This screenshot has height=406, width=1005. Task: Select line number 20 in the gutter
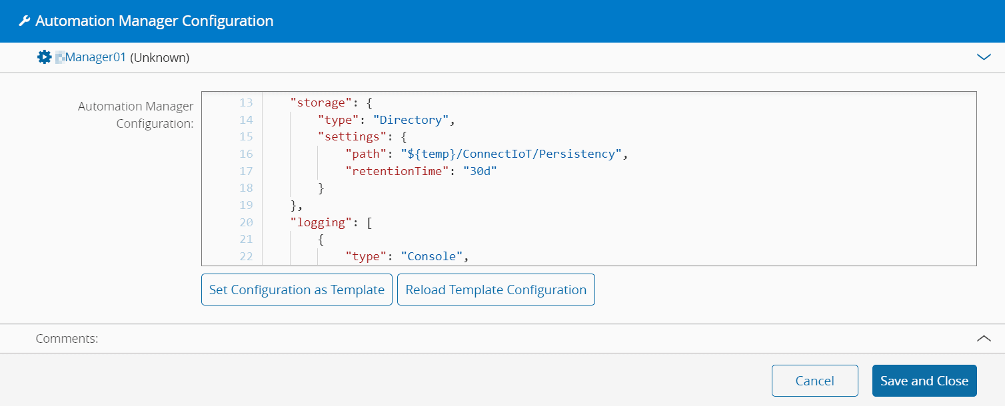pyautogui.click(x=246, y=222)
